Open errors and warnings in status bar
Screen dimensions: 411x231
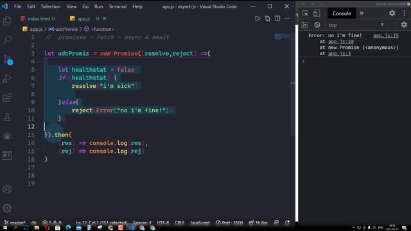pyautogui.click(x=51, y=223)
